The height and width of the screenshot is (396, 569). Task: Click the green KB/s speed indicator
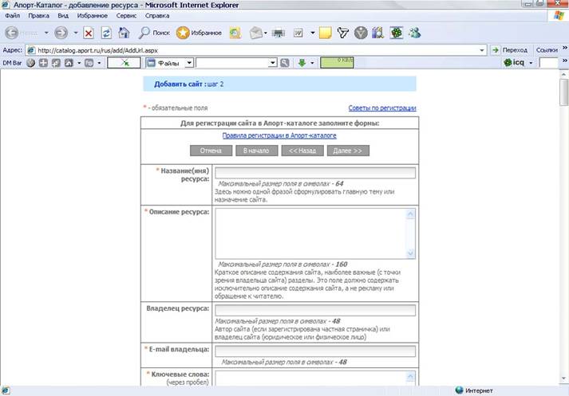[337, 63]
